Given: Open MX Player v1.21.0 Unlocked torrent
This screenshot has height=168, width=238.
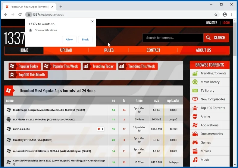Looking at the screenshot, I should tap(44, 120).
